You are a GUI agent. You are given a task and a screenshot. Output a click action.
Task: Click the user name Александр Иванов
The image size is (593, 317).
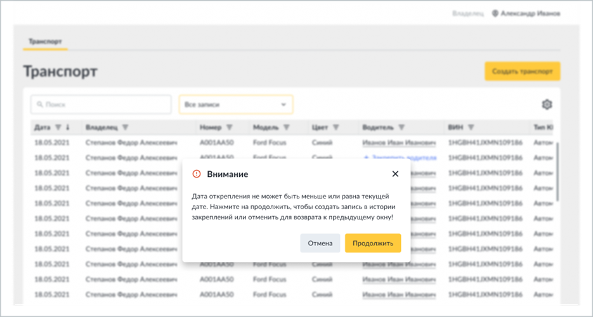pos(530,13)
